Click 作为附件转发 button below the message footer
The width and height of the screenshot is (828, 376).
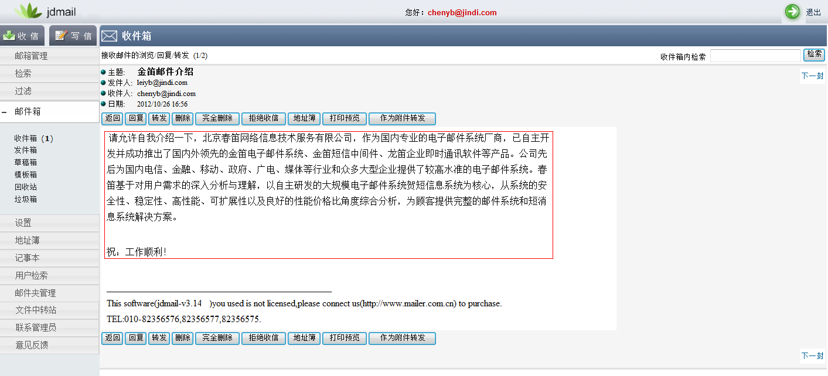403,339
